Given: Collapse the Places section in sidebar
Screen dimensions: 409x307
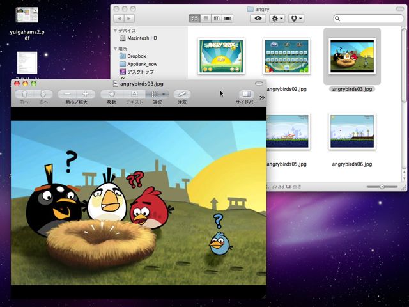Looking at the screenshot, I should [x=115, y=49].
